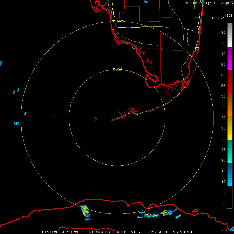Viewport: 234px width, 234px height.
Task: Click the '40' value on the VIL scale
Action: [x=223, y=118]
